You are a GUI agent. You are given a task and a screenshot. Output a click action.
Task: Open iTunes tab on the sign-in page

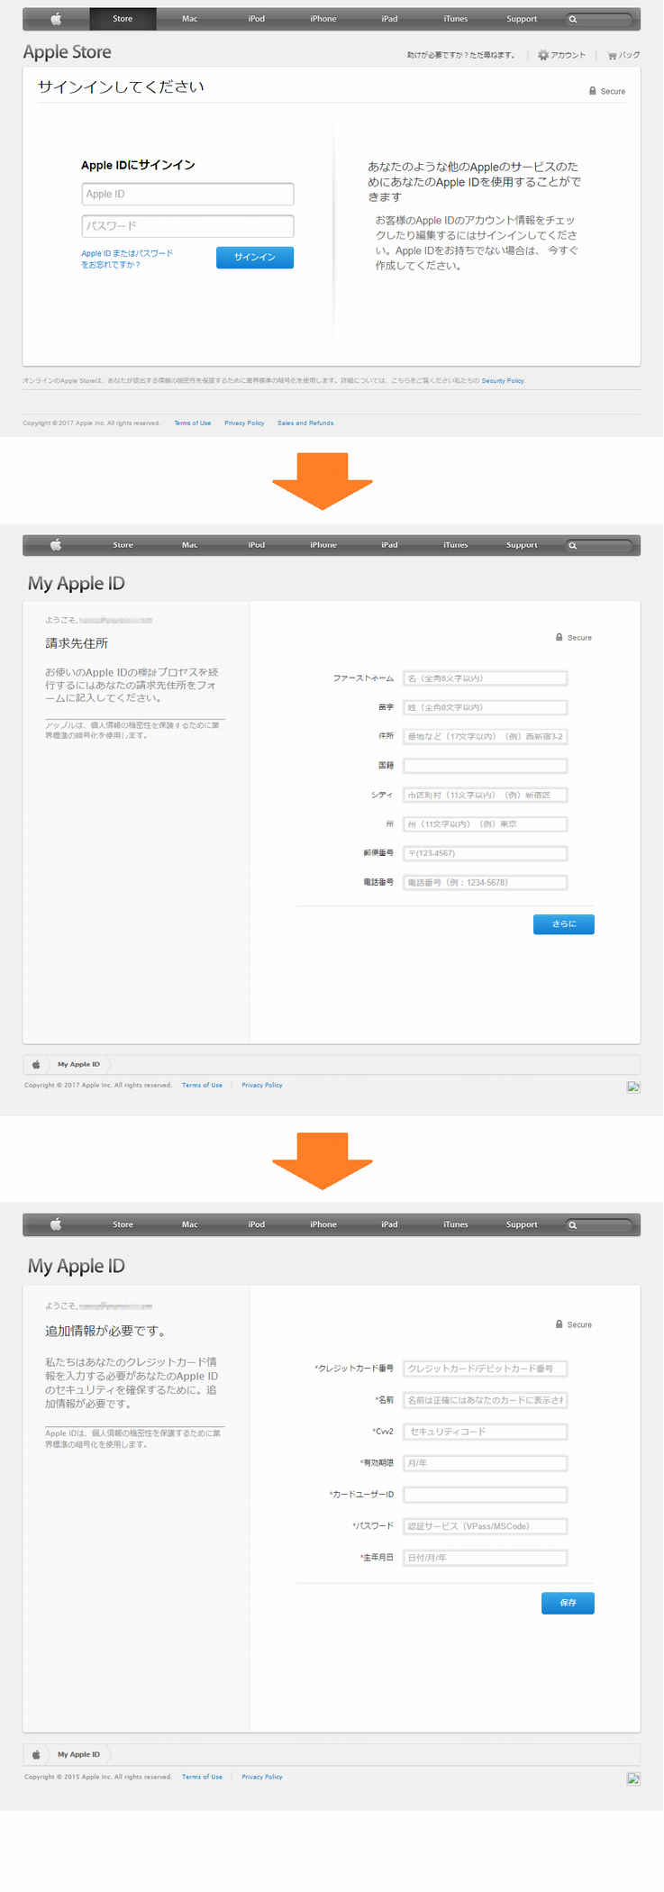(456, 19)
